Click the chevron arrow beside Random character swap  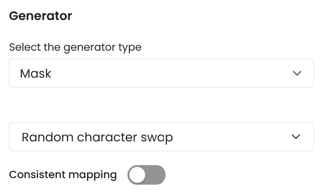tap(295, 137)
